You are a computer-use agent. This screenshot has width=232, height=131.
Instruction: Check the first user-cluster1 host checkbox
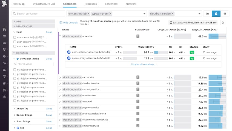pyautogui.click(x=15, y=37)
